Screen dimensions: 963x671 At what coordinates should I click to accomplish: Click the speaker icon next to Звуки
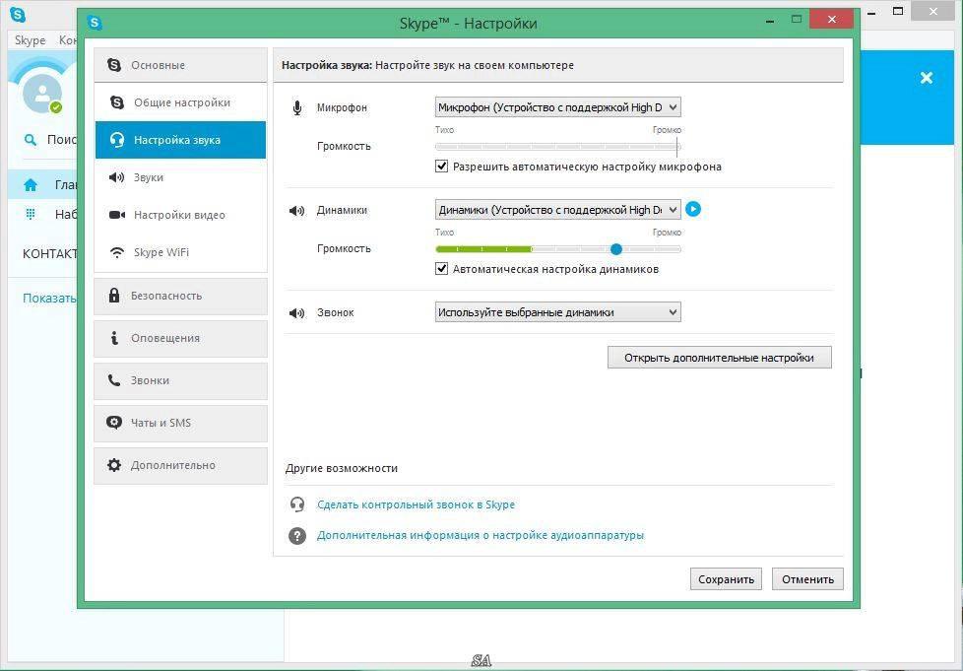coord(117,177)
